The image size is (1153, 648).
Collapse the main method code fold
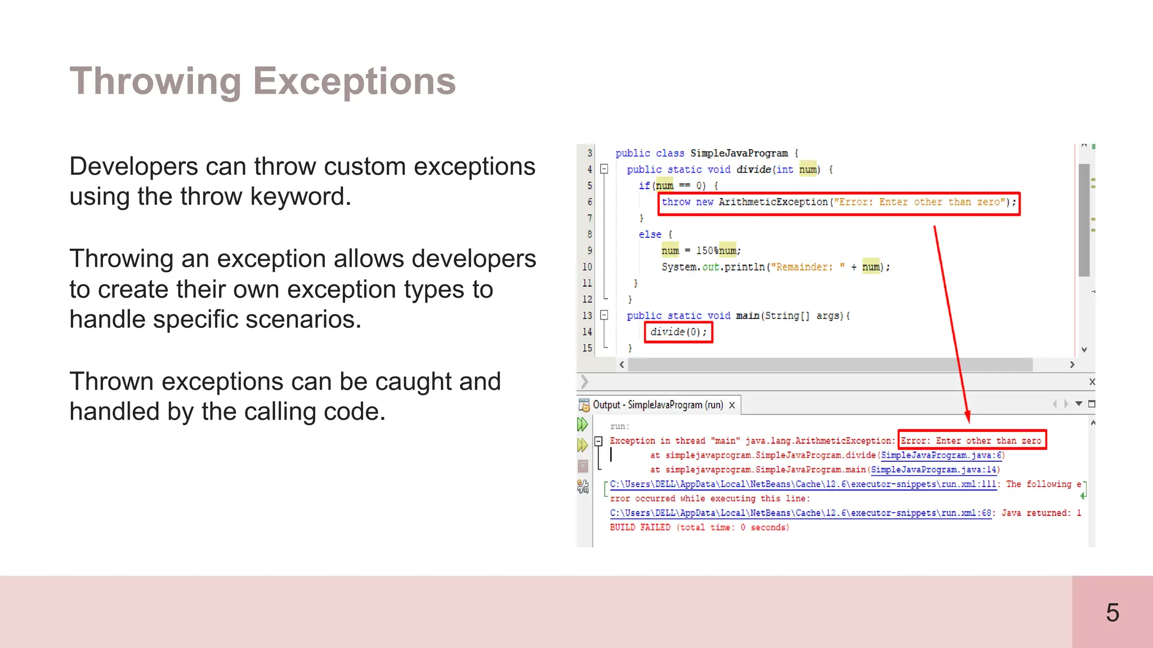pos(604,315)
